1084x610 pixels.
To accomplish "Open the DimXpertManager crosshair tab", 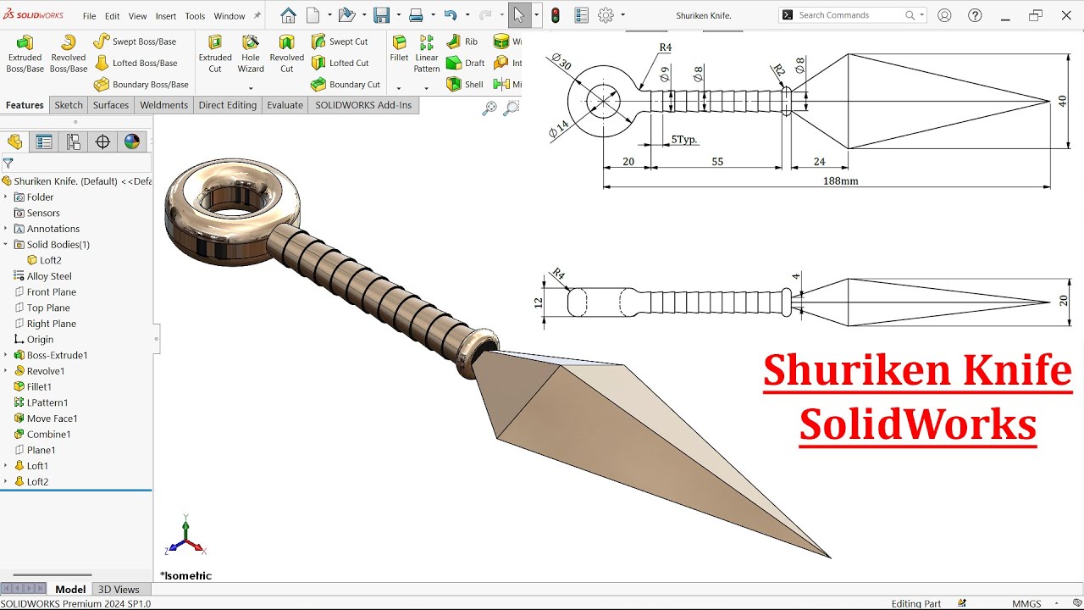I will (x=102, y=141).
